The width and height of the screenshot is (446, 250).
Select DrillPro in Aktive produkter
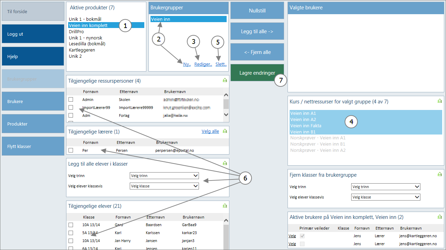point(106,31)
